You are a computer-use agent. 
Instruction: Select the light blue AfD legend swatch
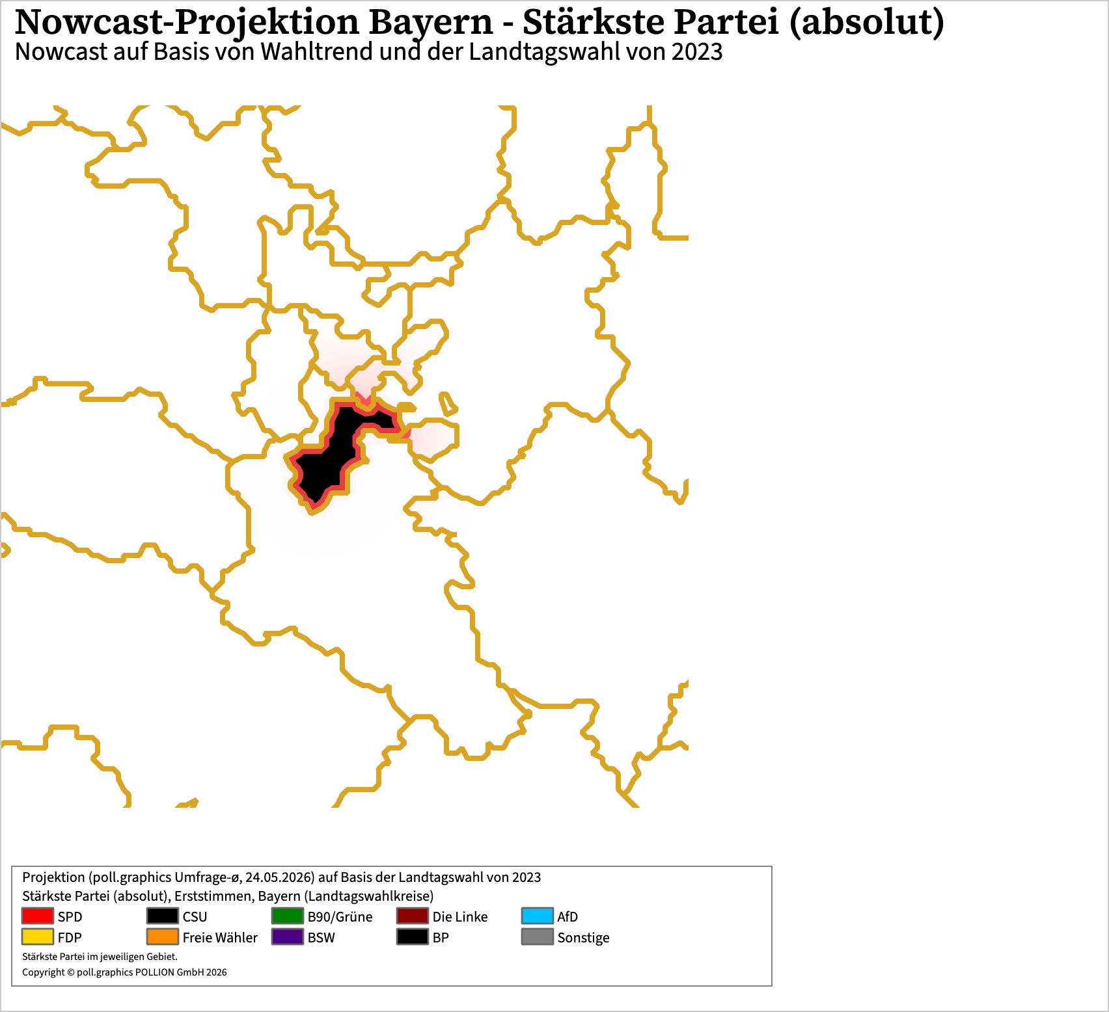tap(537, 916)
